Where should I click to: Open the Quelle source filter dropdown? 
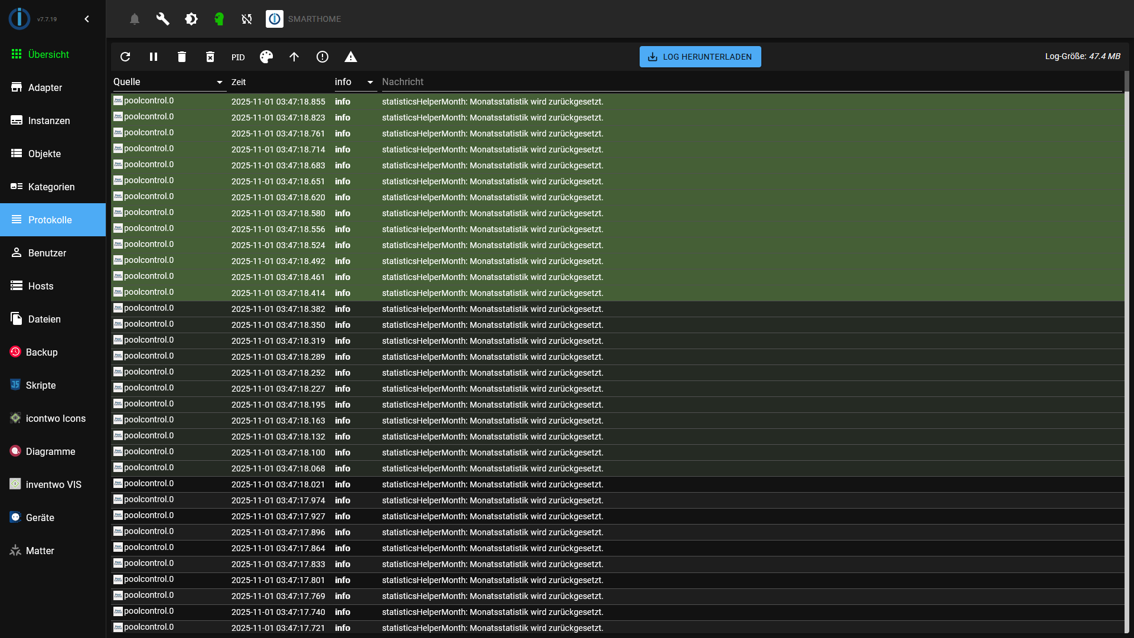(x=219, y=82)
